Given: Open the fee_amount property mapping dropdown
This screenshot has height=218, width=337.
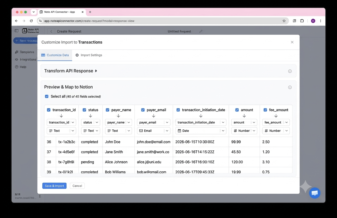Looking at the screenshot, I should coord(276,122).
